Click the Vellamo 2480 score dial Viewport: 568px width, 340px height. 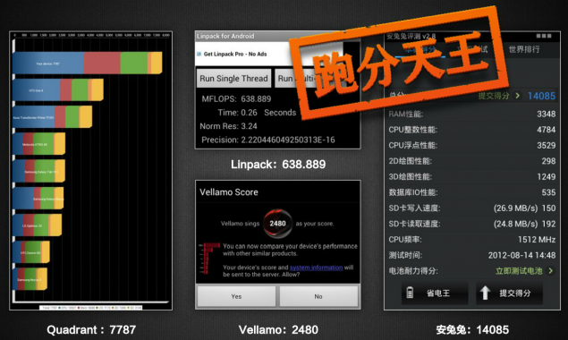pos(277,224)
